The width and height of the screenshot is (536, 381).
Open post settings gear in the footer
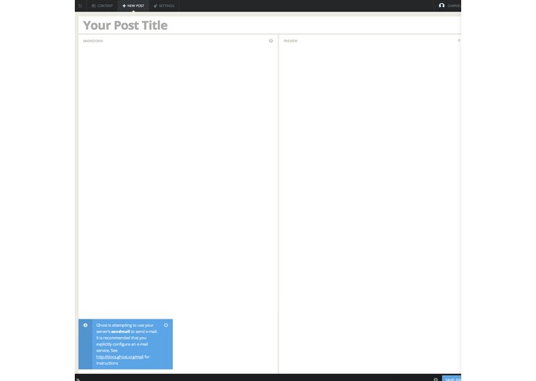pyautogui.click(x=436, y=379)
